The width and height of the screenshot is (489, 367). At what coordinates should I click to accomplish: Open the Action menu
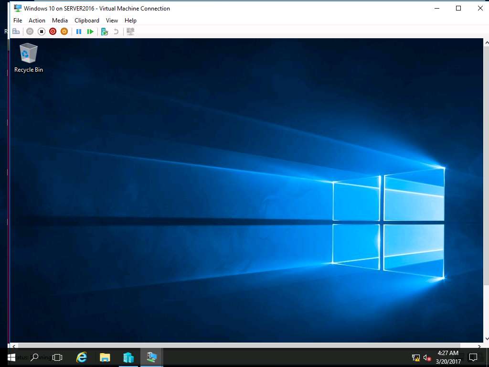coord(37,20)
